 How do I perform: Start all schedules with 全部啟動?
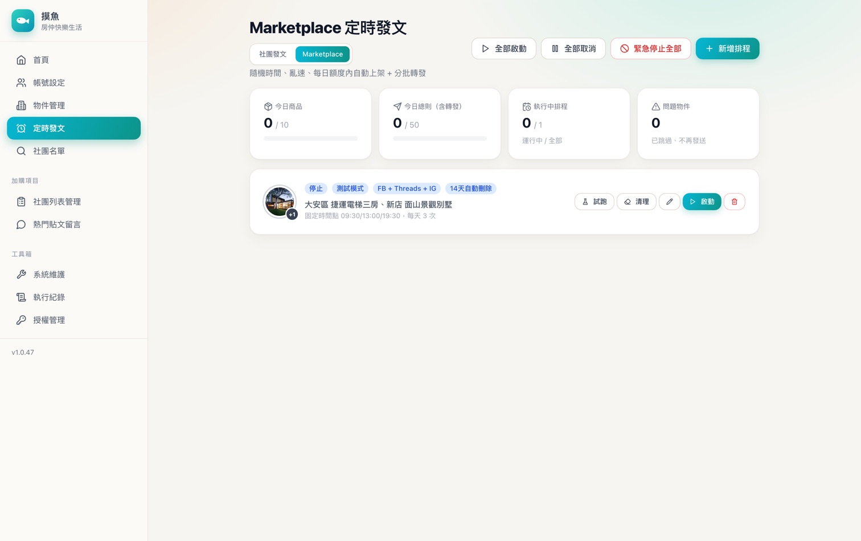504,48
